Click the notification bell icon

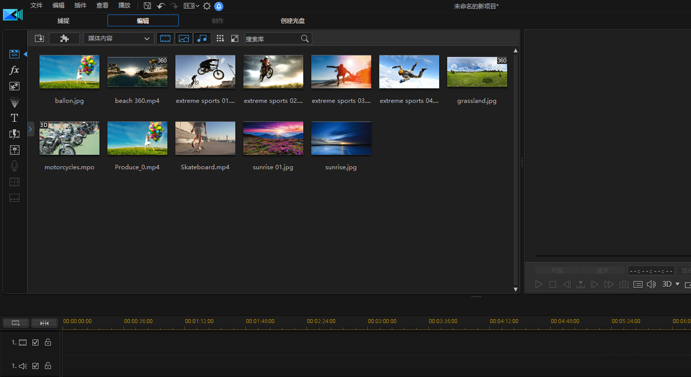[219, 6]
